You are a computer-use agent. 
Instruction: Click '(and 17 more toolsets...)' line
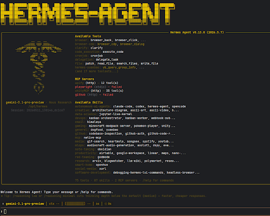coord(97,71)
